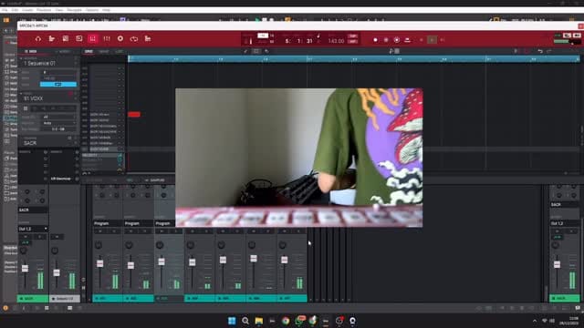Select the green SACK strip label at bottom left
The image size is (584, 328).
click(33, 298)
